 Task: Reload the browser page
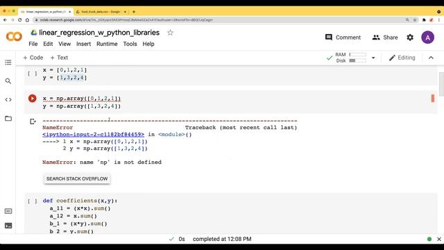click(x=20, y=20)
